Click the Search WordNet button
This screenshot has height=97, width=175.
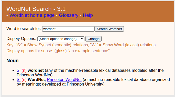click(x=109, y=29)
